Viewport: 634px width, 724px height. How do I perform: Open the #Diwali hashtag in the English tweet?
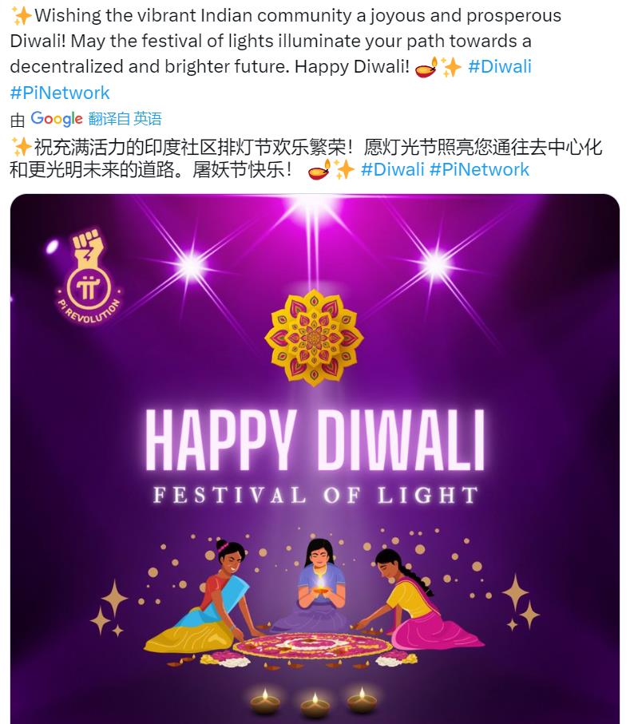coord(500,67)
